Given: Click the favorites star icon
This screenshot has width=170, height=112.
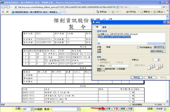Looking at the screenshot, I should [3, 12].
